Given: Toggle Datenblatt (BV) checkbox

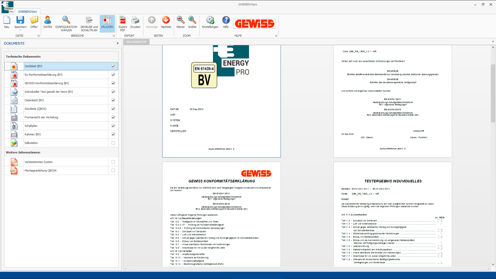Looking at the screenshot, I should coord(113,100).
